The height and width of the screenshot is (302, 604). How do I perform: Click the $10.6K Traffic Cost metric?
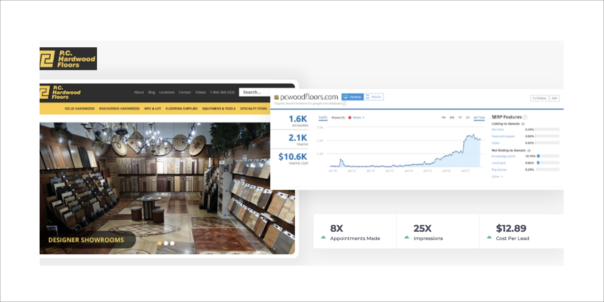293,159
